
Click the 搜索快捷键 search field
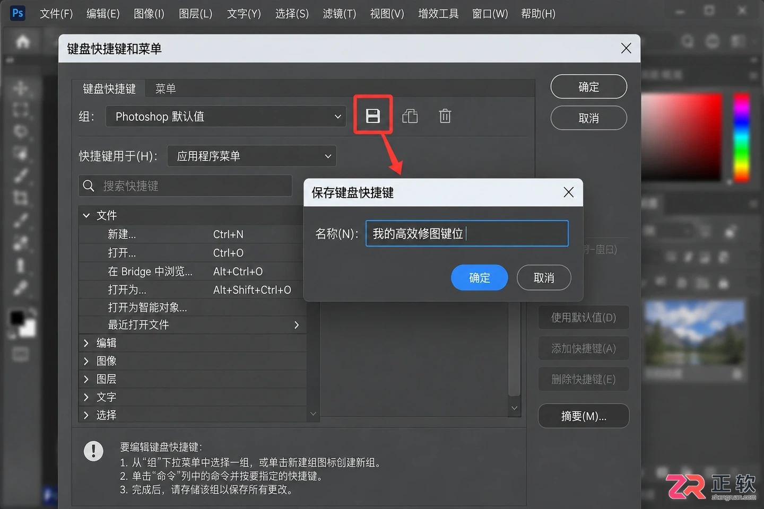[x=185, y=186]
